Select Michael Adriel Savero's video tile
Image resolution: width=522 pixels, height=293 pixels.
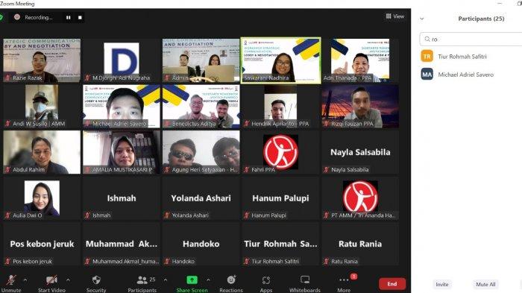tap(122, 106)
